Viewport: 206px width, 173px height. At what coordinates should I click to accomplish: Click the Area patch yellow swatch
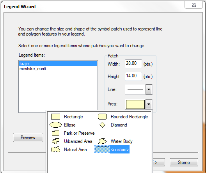(x=135, y=104)
